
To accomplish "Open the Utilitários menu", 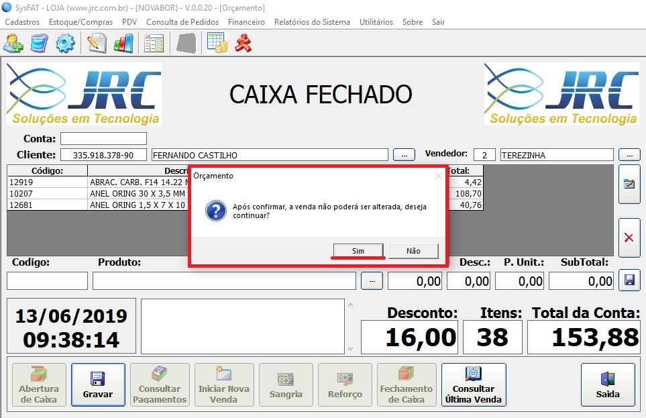I will click(376, 22).
